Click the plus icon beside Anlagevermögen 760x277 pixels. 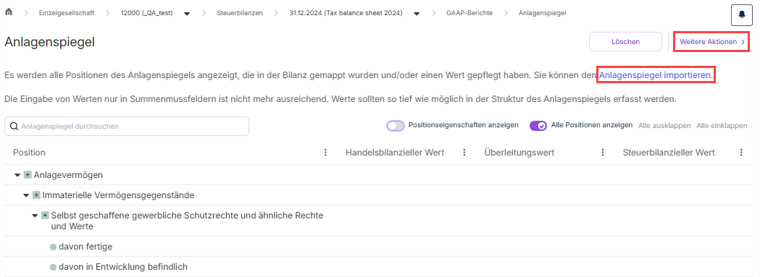[28, 175]
